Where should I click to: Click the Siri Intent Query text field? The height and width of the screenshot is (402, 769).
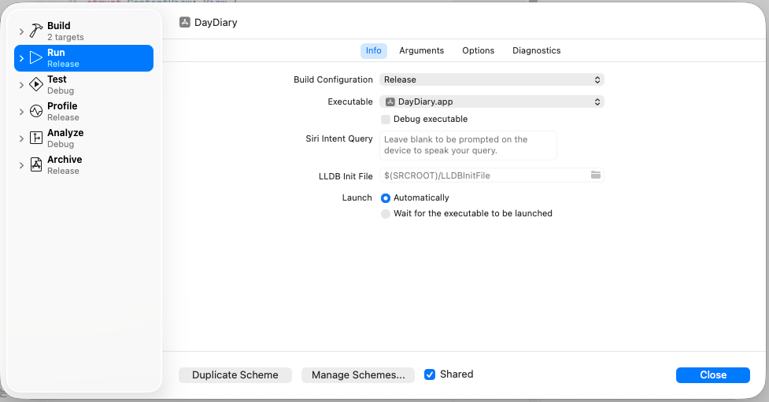click(x=468, y=146)
